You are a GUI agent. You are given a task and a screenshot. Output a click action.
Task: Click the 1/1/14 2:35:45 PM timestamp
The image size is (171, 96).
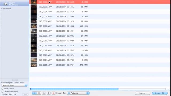click(9, 94)
